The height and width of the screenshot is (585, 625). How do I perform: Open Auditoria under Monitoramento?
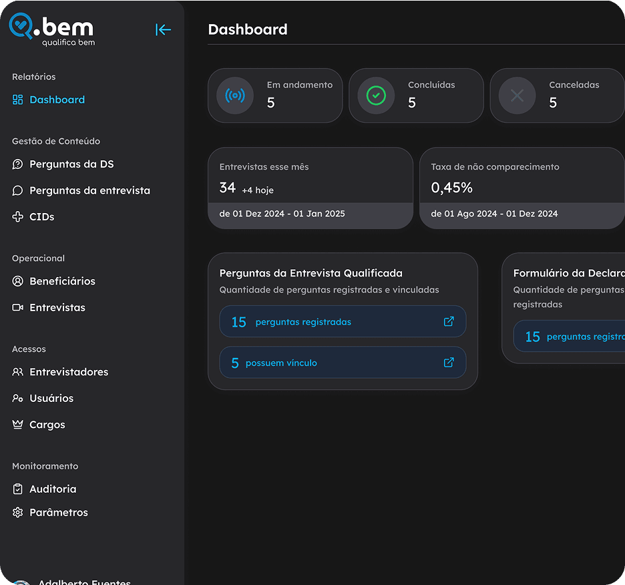(x=53, y=489)
